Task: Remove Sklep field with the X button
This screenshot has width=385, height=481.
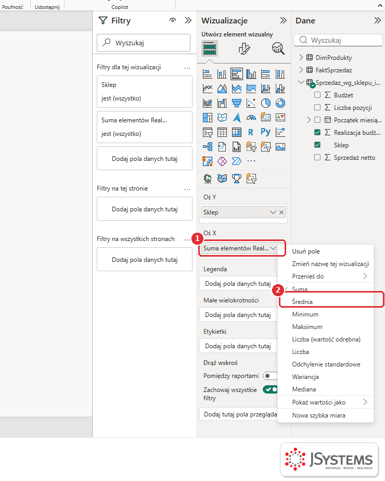Action: point(281,212)
